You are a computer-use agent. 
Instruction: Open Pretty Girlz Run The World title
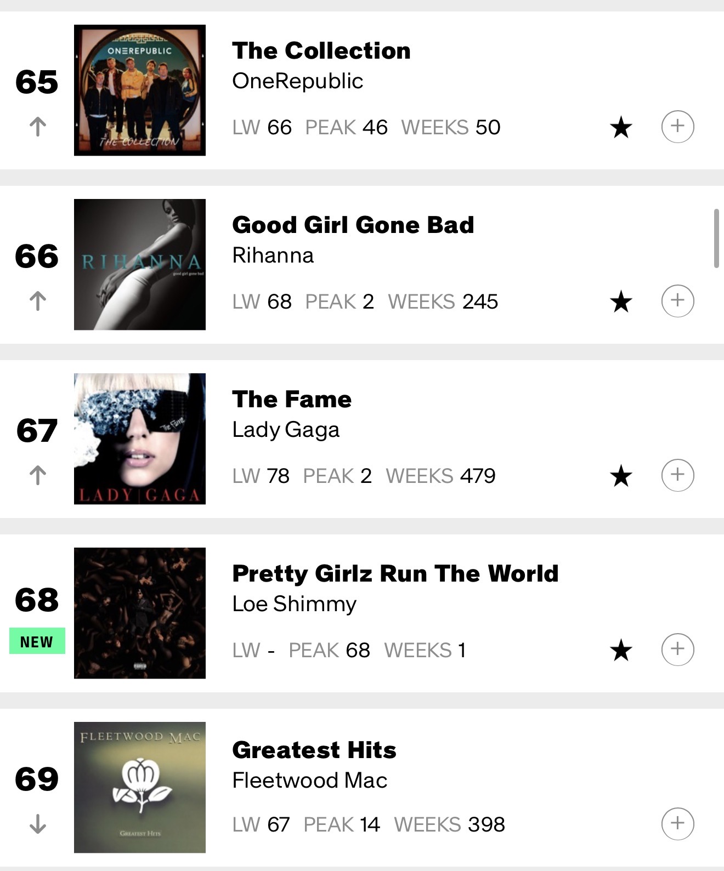(x=395, y=574)
